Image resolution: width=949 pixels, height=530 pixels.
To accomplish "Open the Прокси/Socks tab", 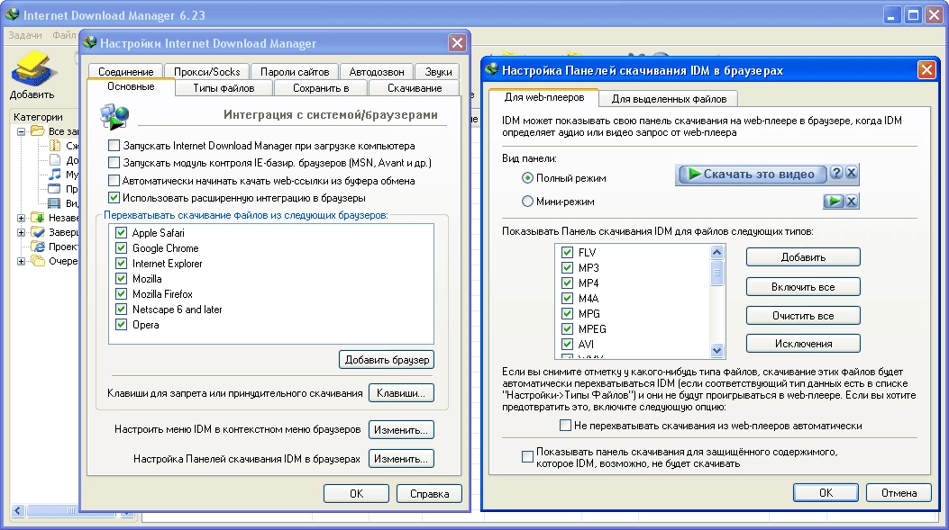I will point(207,71).
